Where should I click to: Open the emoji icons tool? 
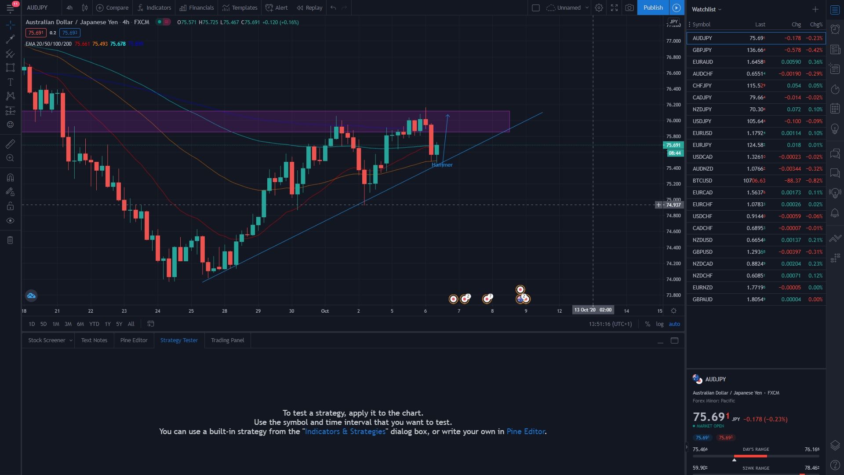[10, 124]
